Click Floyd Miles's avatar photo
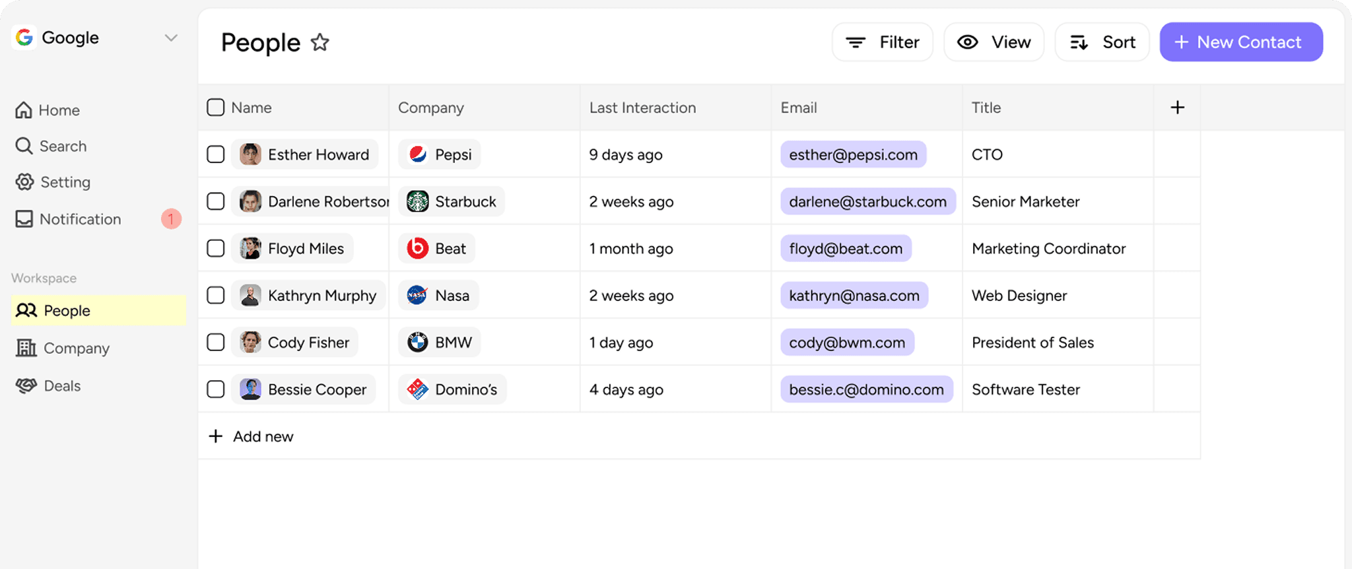1352x569 pixels. pyautogui.click(x=250, y=248)
